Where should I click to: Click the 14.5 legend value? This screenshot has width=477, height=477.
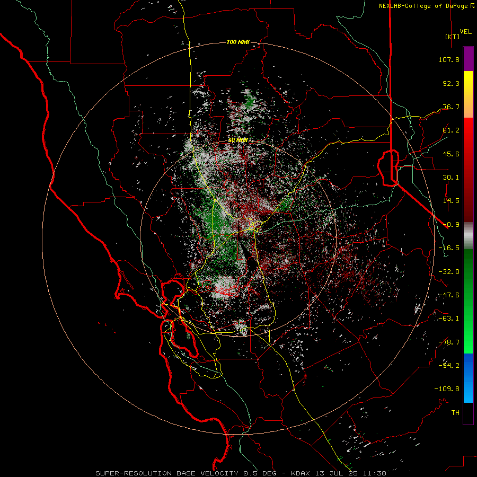451,201
